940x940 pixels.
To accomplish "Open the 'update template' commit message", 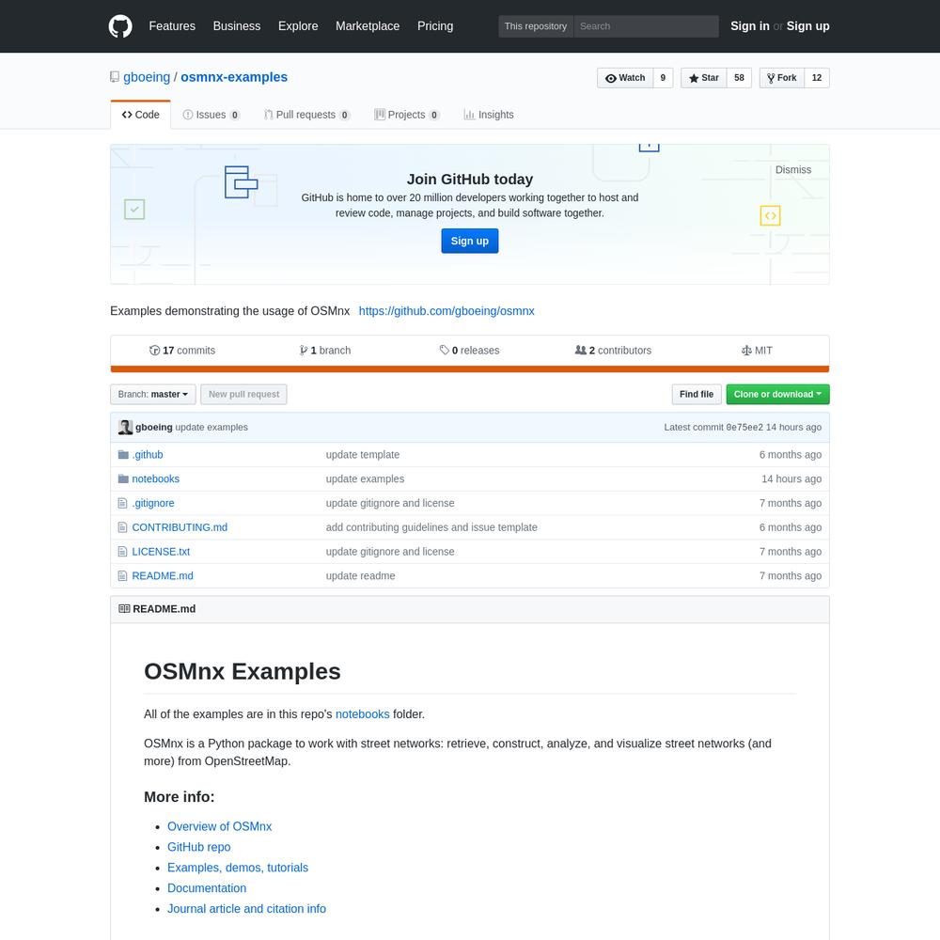I will [x=363, y=455].
